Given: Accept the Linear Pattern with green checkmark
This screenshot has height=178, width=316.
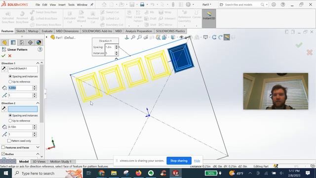Looking at the screenshot, I should 3,56.
